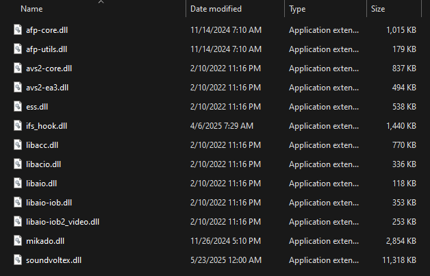The height and width of the screenshot is (276, 430).
Task: Sort files by Size column
Action: pos(378,10)
